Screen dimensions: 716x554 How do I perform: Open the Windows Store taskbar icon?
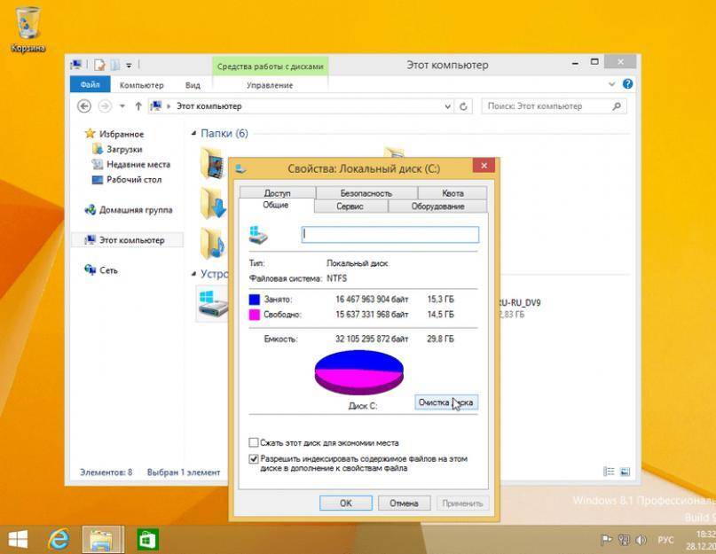[x=147, y=538]
